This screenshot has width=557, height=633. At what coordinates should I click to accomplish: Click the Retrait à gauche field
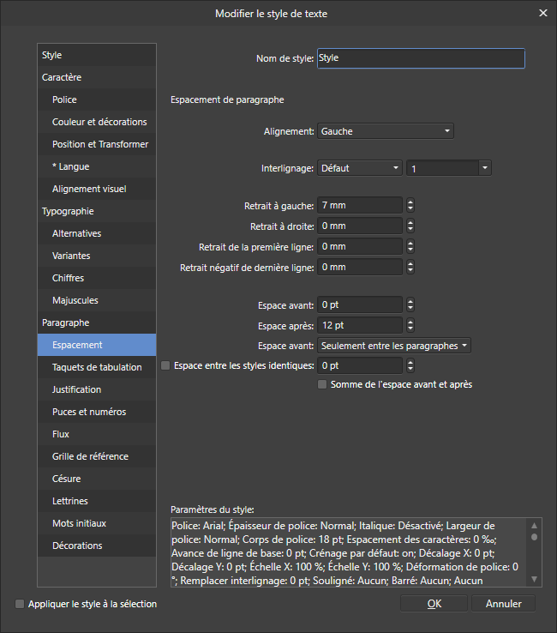[x=360, y=205]
